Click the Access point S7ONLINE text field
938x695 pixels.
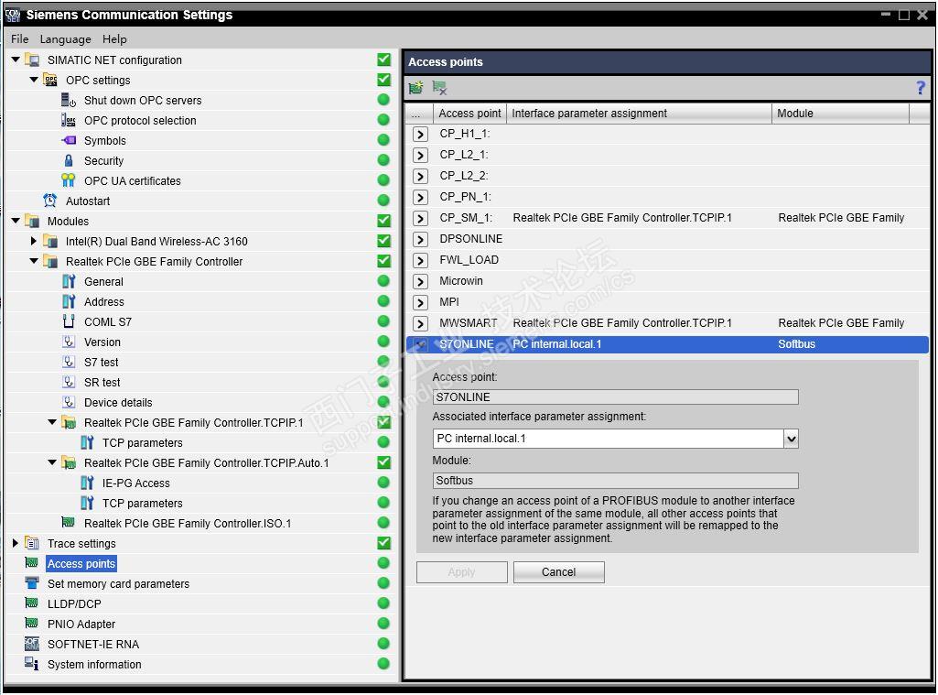tap(615, 396)
